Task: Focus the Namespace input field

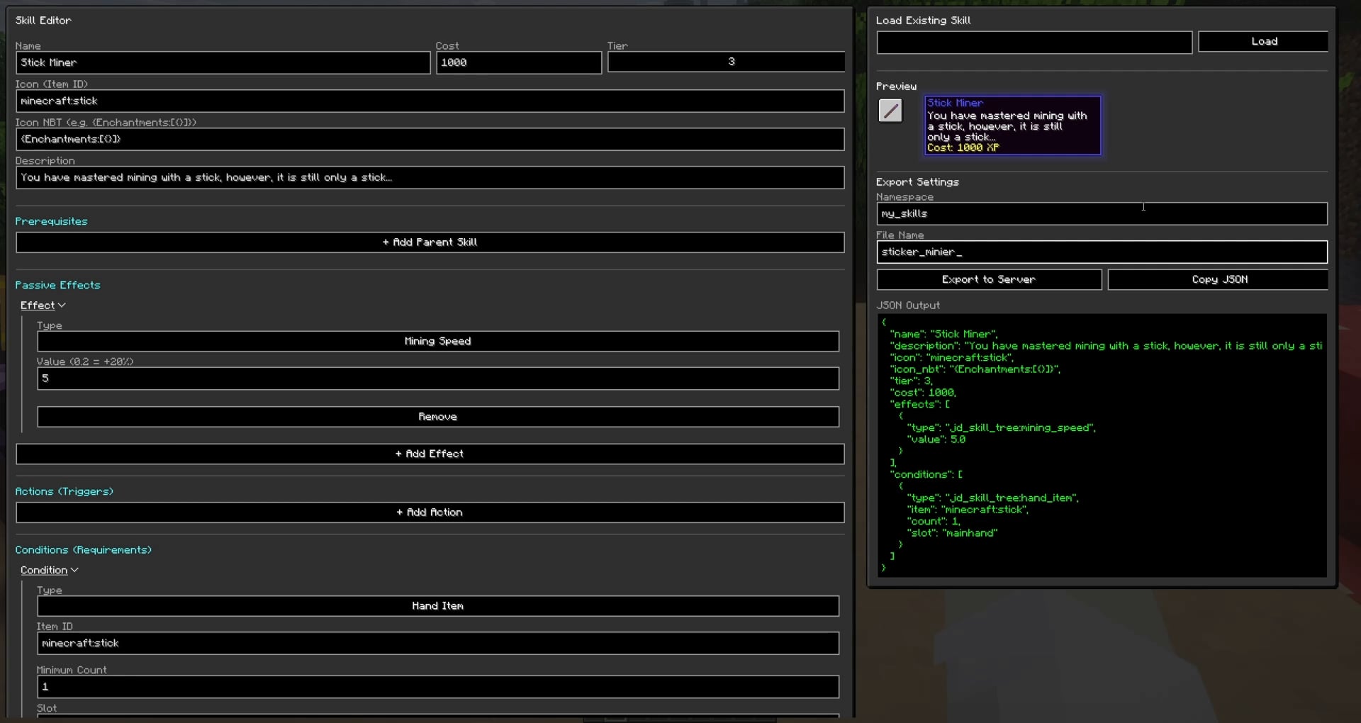Action: 1101,213
